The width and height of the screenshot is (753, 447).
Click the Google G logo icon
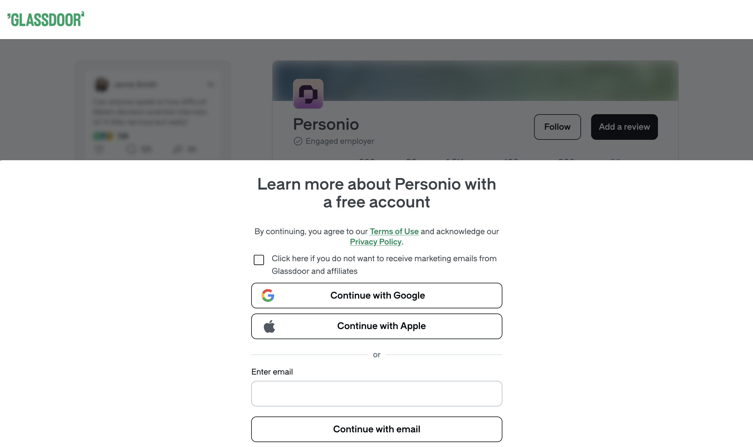click(268, 295)
